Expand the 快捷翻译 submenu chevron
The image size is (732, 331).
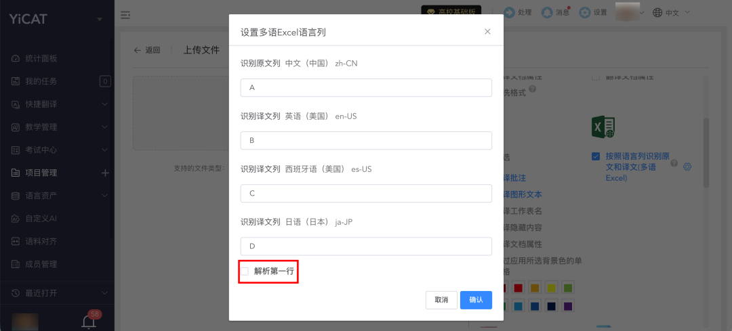(x=104, y=104)
